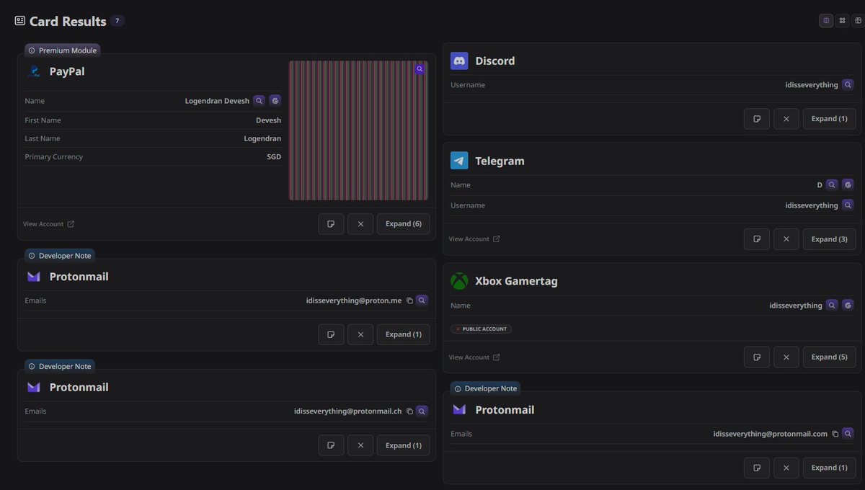The image size is (865, 490).
Task: Open the PayPal profile image thumbnail
Action: click(x=358, y=130)
